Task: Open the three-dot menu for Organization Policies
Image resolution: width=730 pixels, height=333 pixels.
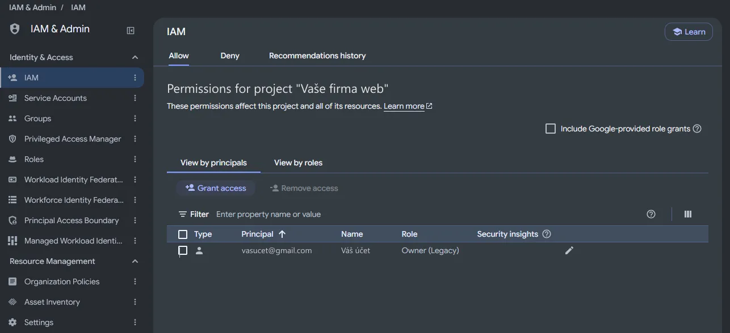Action: coord(135,281)
